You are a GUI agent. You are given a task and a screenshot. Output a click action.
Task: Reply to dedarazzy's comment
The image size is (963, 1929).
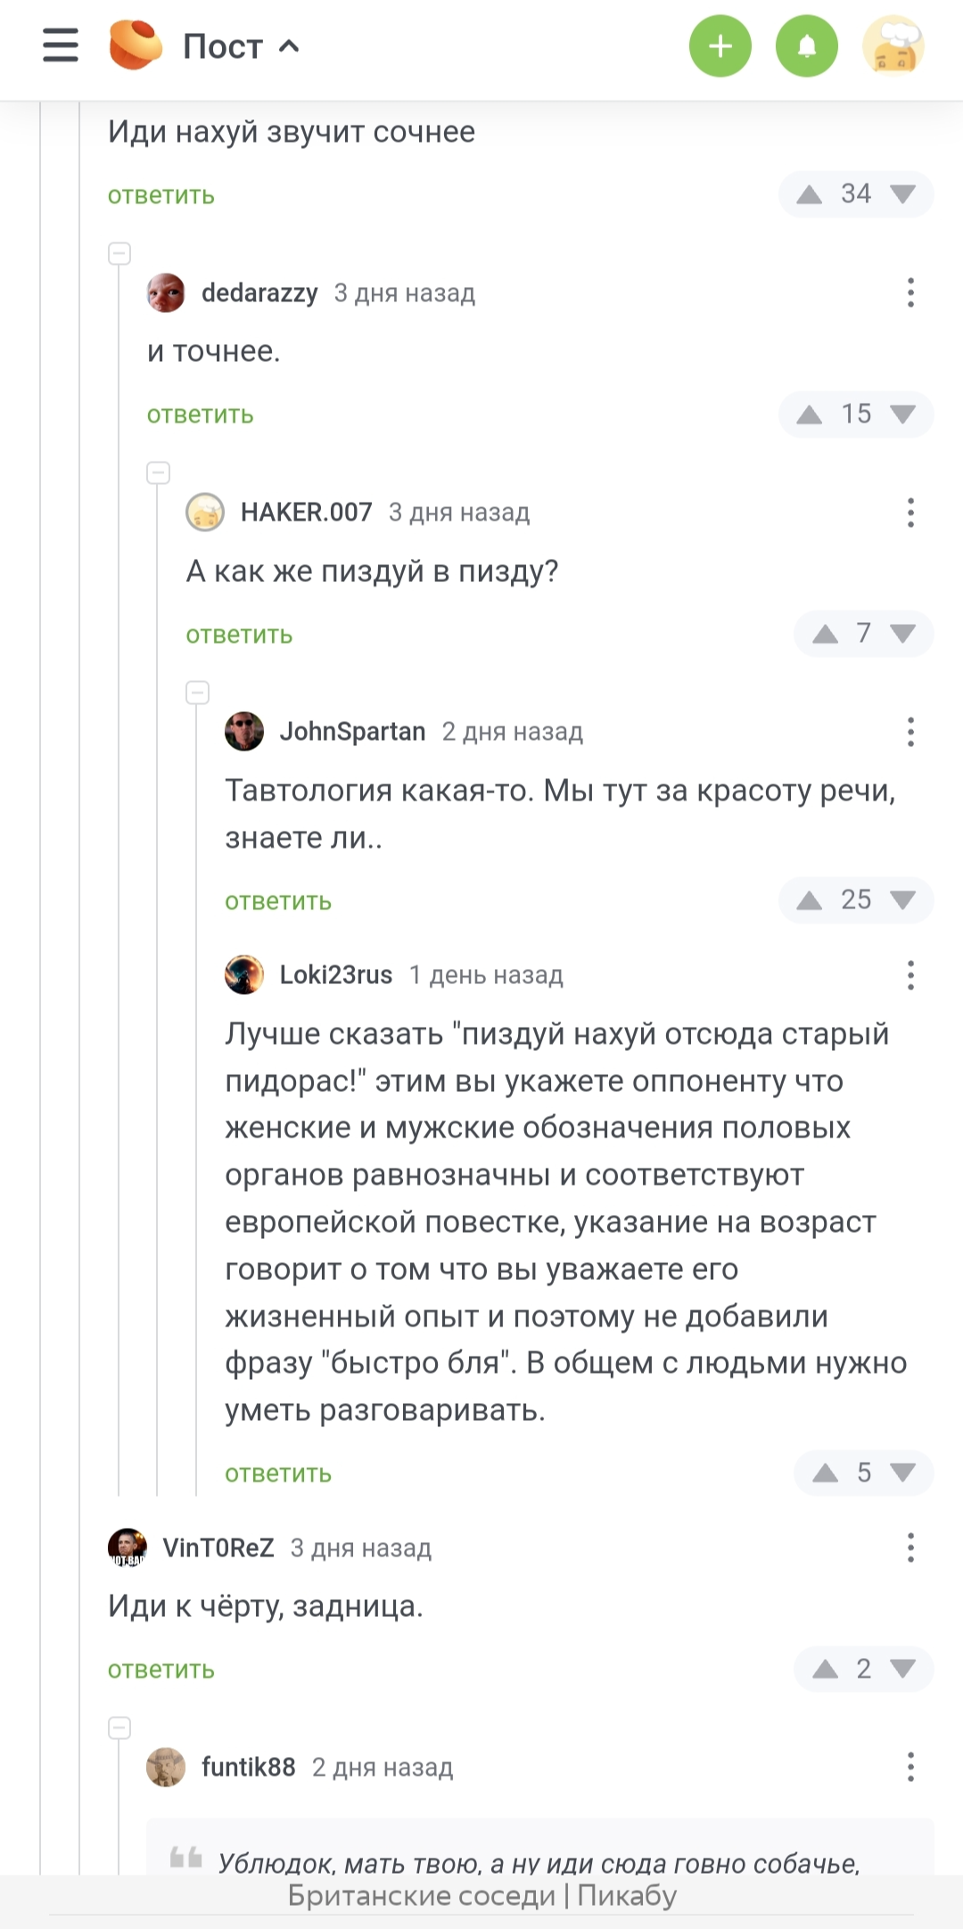click(x=201, y=415)
